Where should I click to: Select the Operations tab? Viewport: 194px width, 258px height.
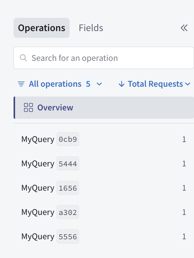click(41, 28)
